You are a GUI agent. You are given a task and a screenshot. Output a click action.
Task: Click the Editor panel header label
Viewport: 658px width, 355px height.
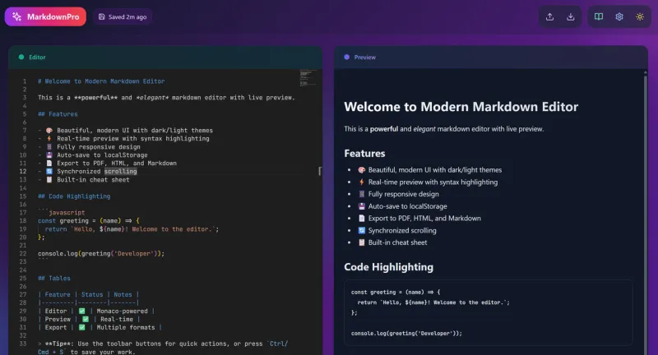[37, 57]
